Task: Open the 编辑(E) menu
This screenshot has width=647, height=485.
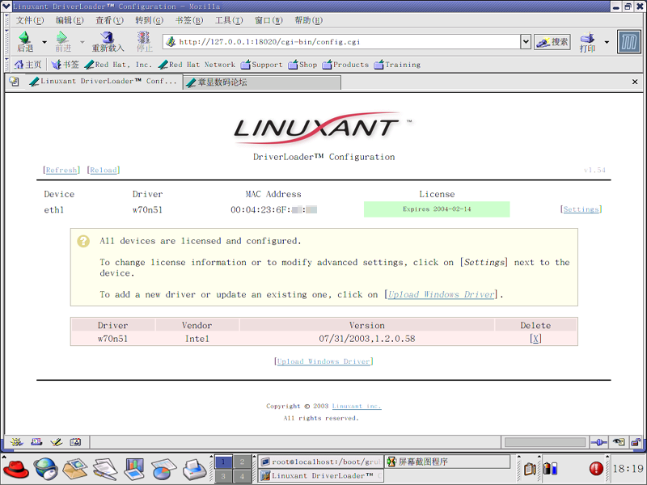Action: click(x=70, y=20)
